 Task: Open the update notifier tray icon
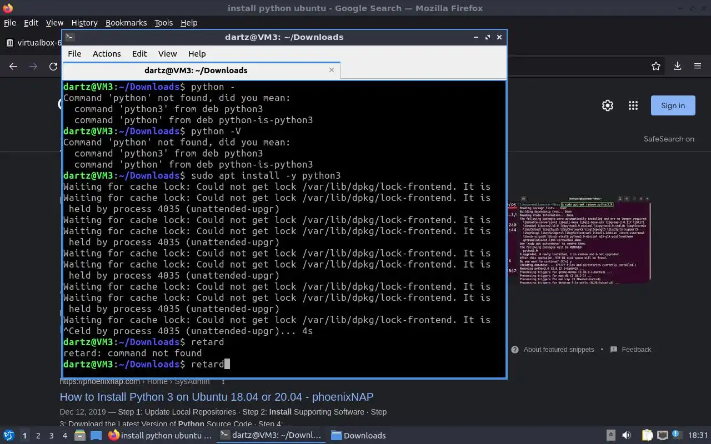click(x=677, y=435)
